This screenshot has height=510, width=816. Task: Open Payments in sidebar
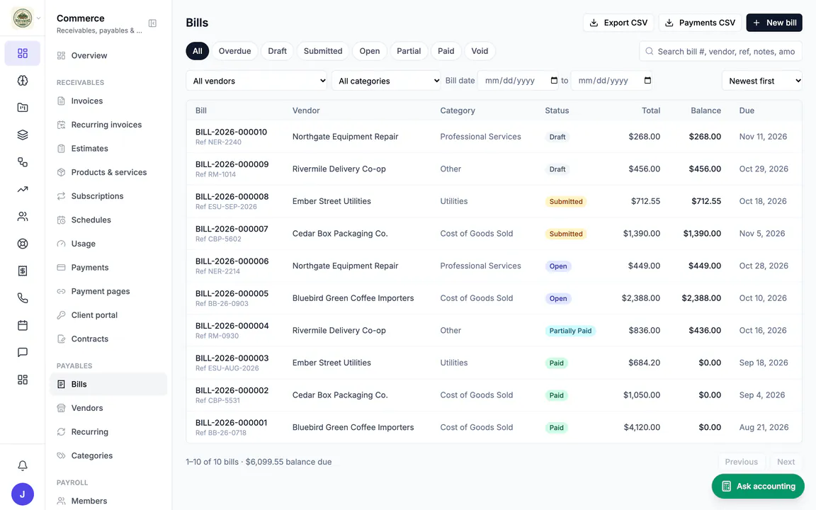click(108, 268)
